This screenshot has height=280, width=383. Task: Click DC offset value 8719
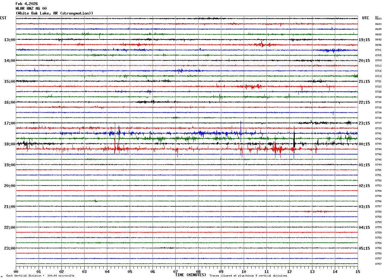click(x=378, y=76)
